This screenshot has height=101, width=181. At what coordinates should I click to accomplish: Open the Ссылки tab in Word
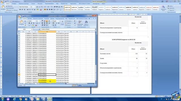pos(33,4)
